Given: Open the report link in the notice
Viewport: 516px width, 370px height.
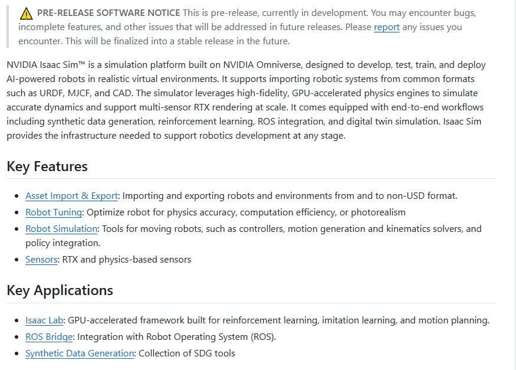Looking at the screenshot, I should click(387, 27).
